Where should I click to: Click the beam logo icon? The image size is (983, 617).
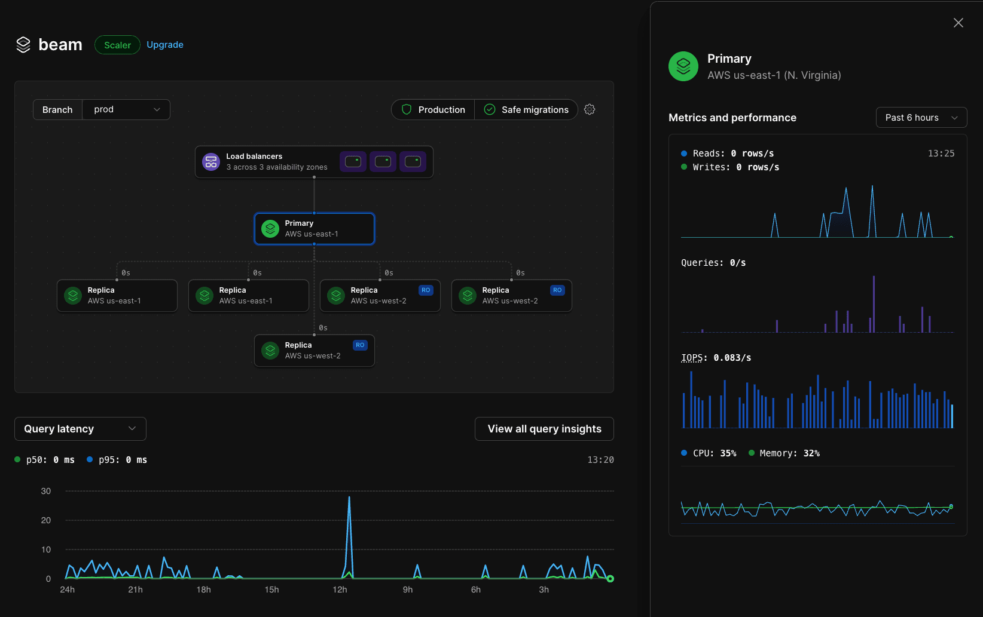click(x=23, y=45)
